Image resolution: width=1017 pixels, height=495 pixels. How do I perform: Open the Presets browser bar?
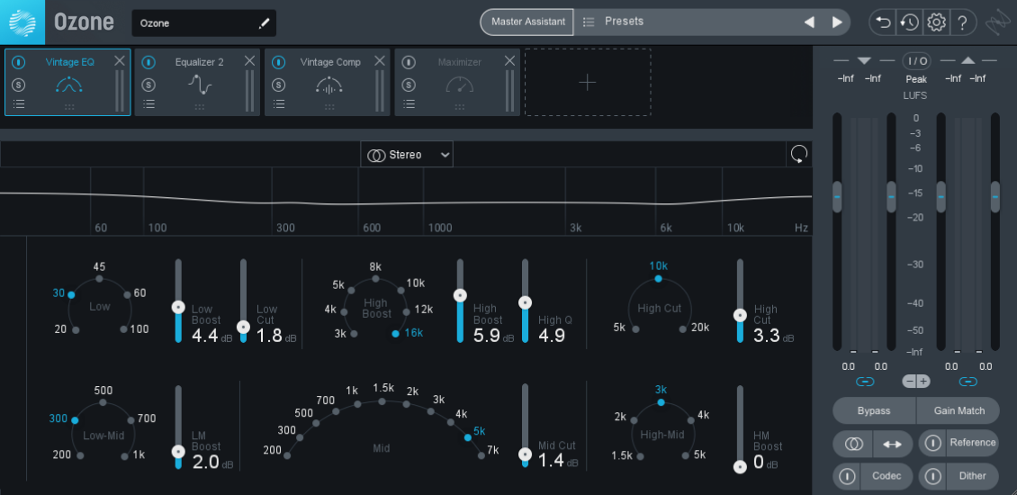coord(712,22)
